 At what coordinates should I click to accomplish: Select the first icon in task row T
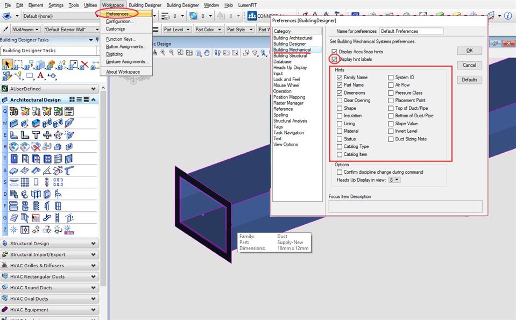point(14,159)
